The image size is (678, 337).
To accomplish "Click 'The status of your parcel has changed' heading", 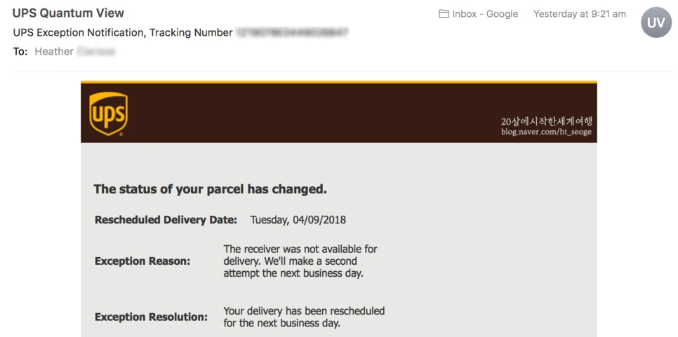I will [210, 189].
